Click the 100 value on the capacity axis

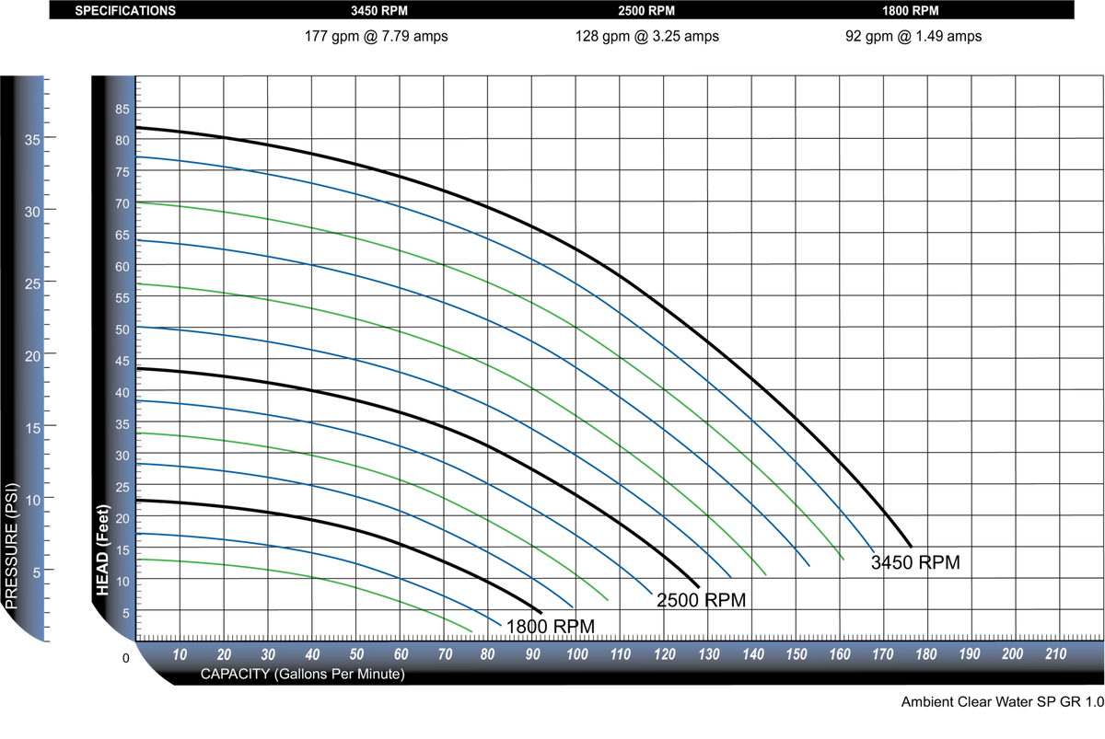tap(577, 655)
